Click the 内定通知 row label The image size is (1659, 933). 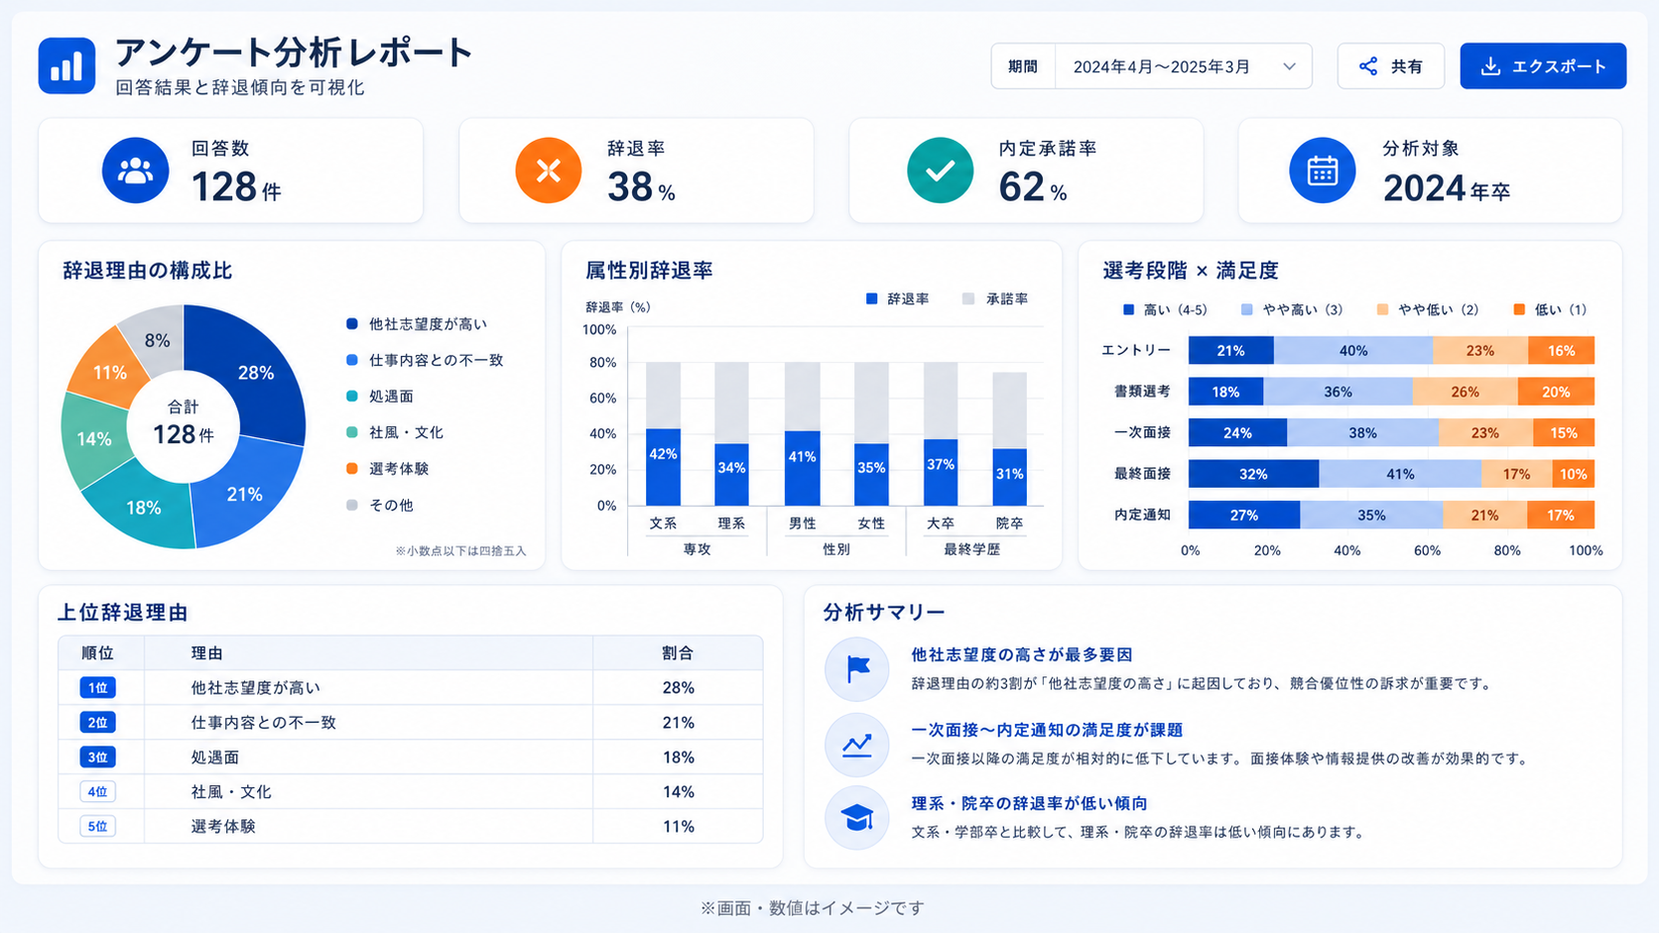tap(1142, 515)
